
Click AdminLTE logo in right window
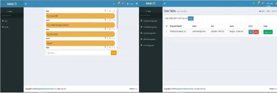151,3
